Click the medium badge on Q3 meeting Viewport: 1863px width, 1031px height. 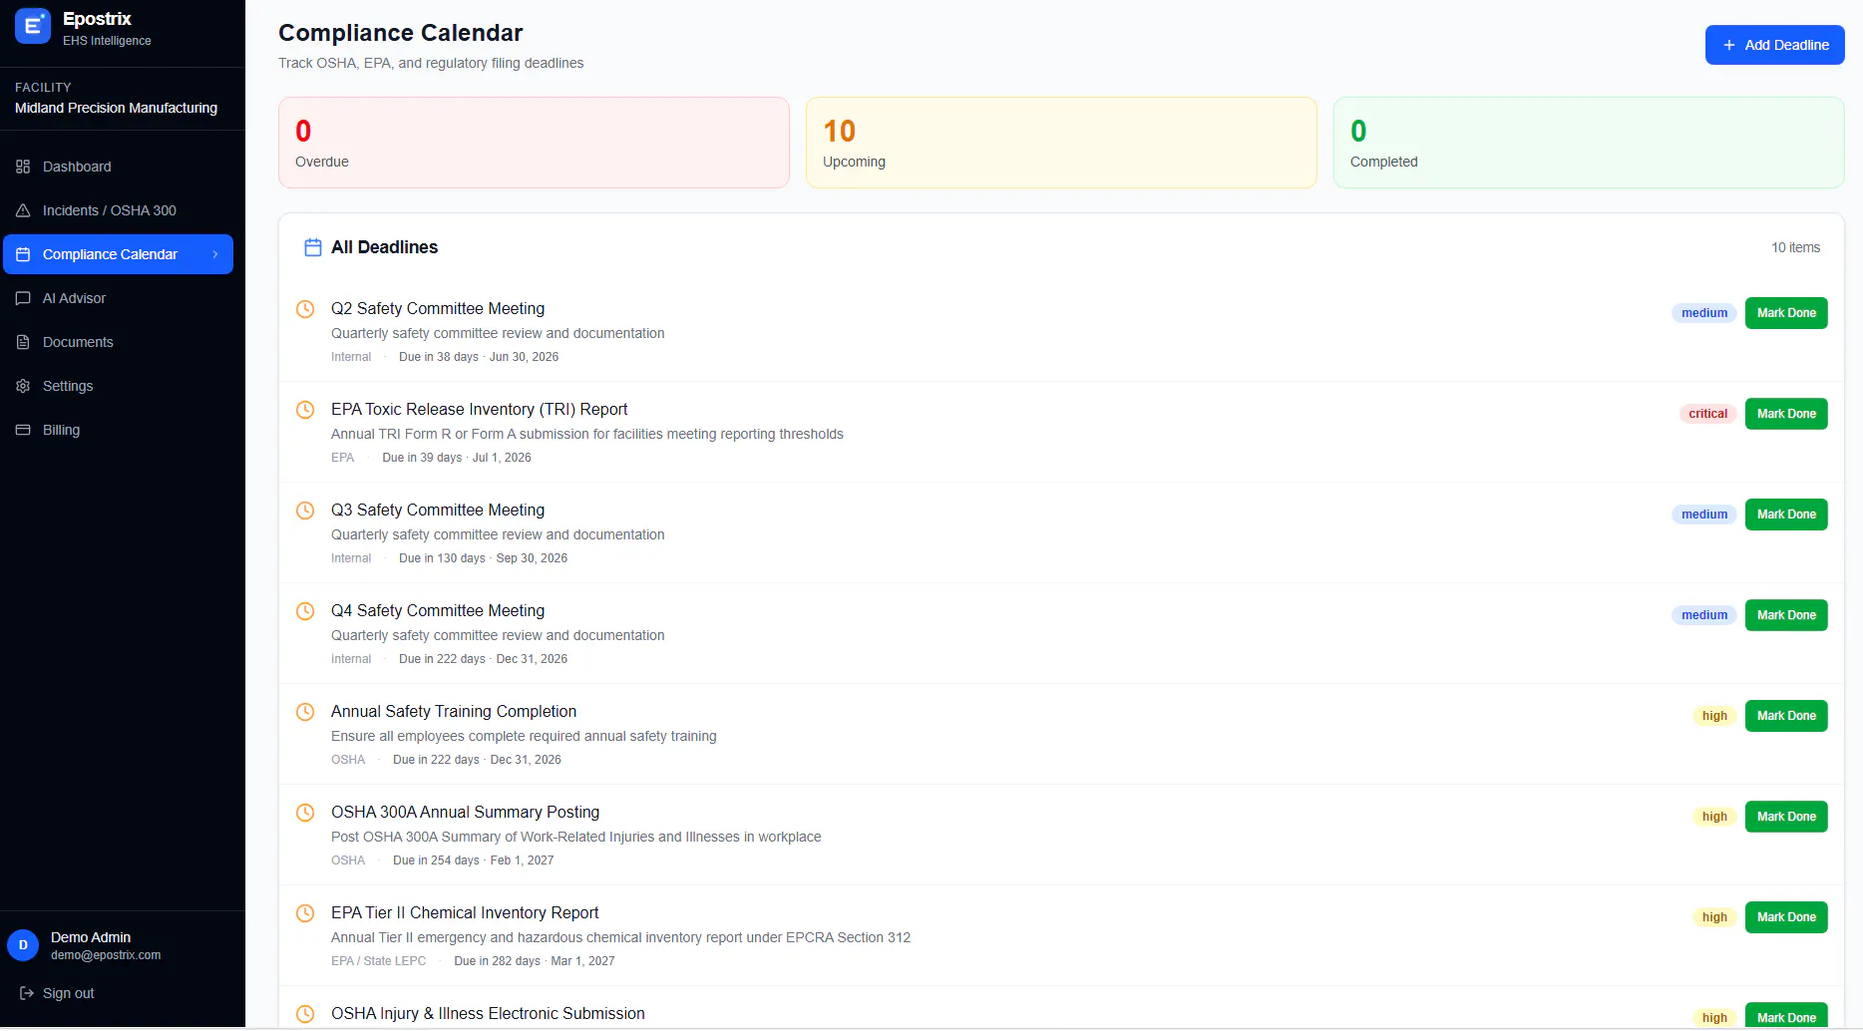[x=1704, y=515]
